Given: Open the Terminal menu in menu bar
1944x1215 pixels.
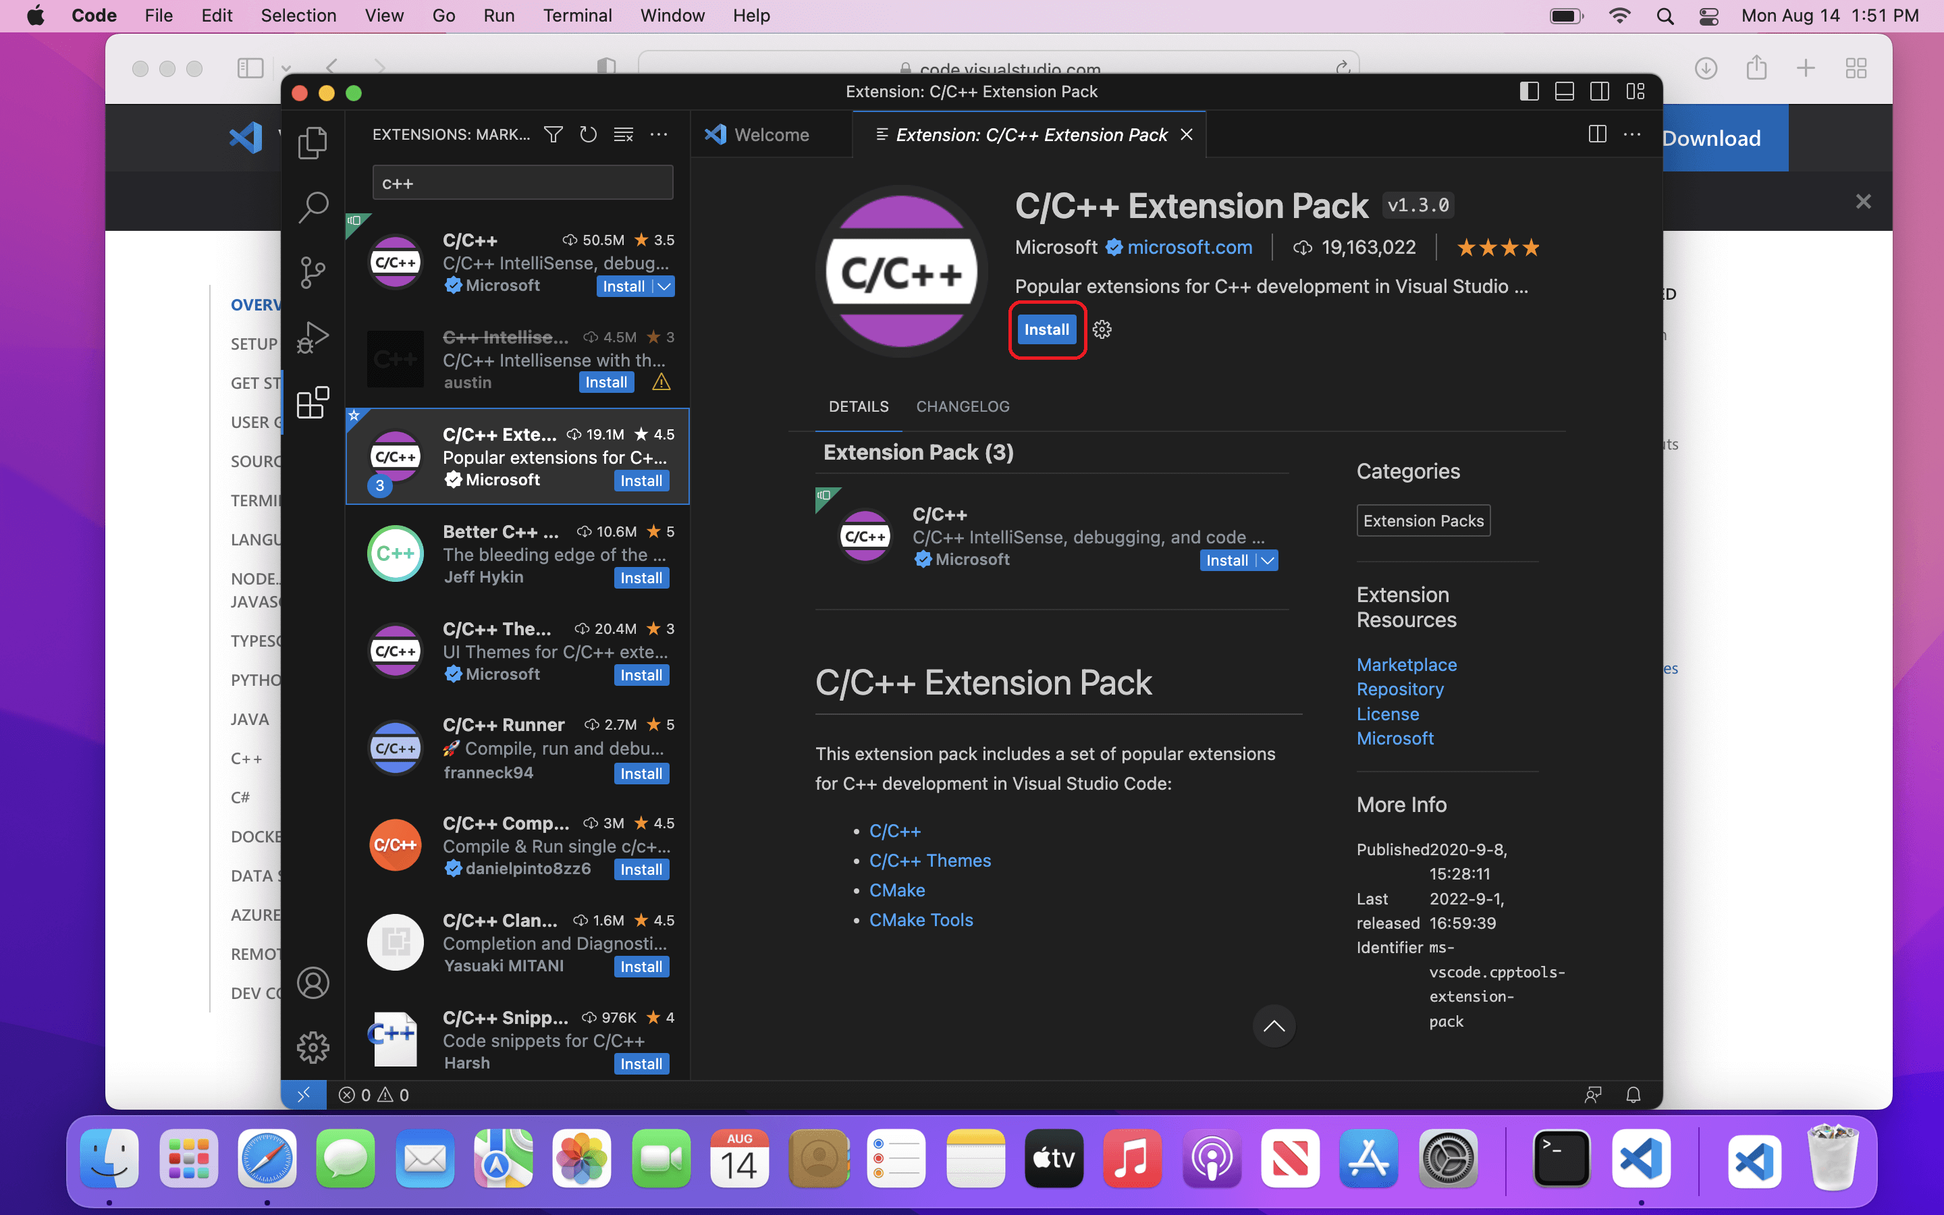Looking at the screenshot, I should click(x=576, y=16).
